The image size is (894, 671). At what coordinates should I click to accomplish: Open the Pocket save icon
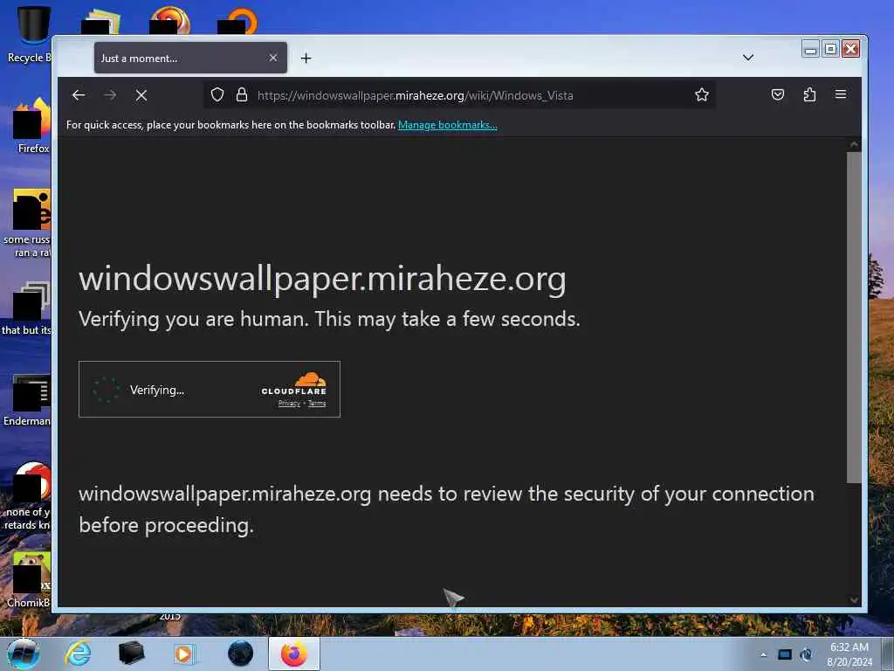(x=778, y=94)
